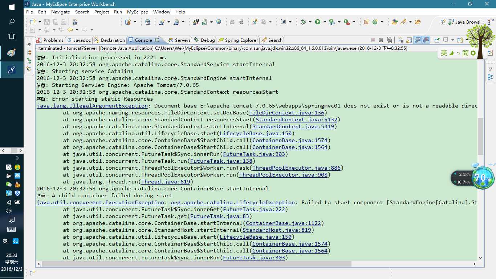Switch to the Javadoc tab
The width and height of the screenshot is (496, 279).
78,40
